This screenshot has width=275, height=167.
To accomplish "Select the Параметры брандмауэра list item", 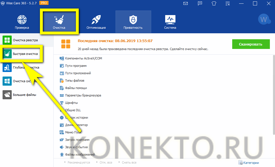I will (x=83, y=95).
